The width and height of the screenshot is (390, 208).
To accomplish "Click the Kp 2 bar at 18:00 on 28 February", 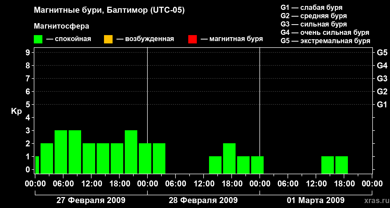I will click(x=229, y=158).
